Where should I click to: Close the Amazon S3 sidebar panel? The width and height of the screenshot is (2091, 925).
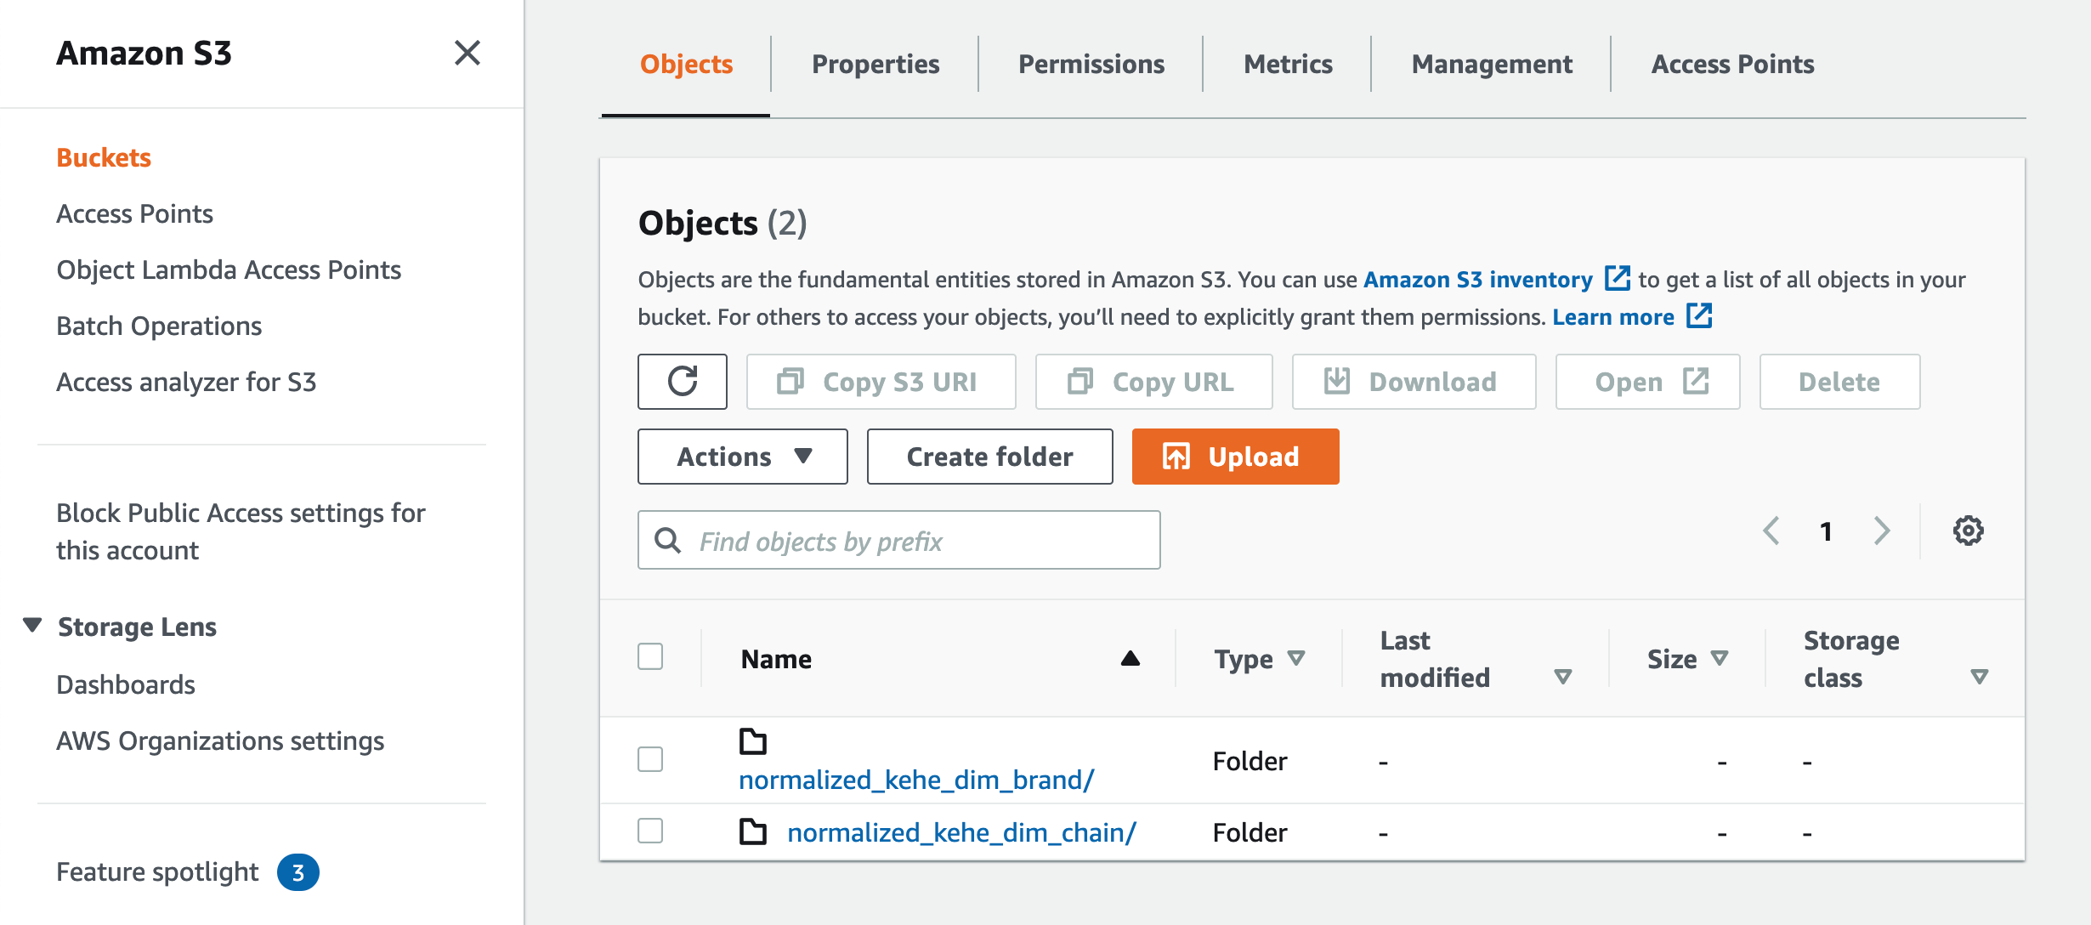coord(467,53)
